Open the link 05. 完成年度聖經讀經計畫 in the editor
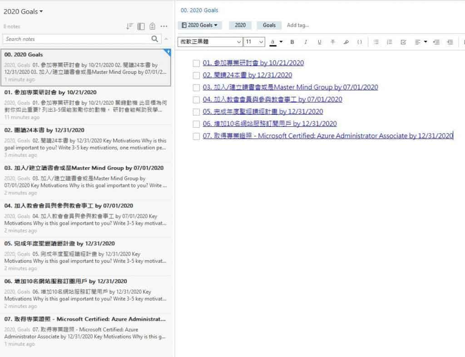The height and width of the screenshot is (357, 465). [263, 111]
